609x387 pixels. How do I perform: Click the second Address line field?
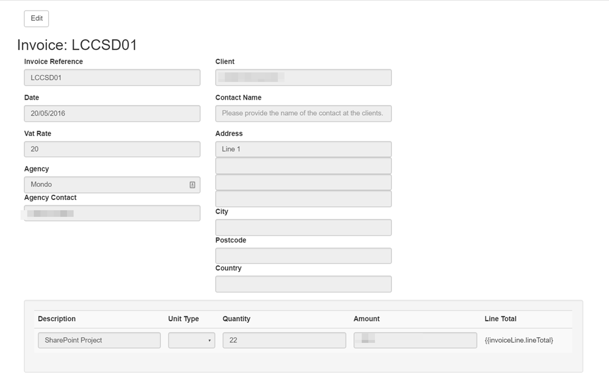[x=303, y=166]
